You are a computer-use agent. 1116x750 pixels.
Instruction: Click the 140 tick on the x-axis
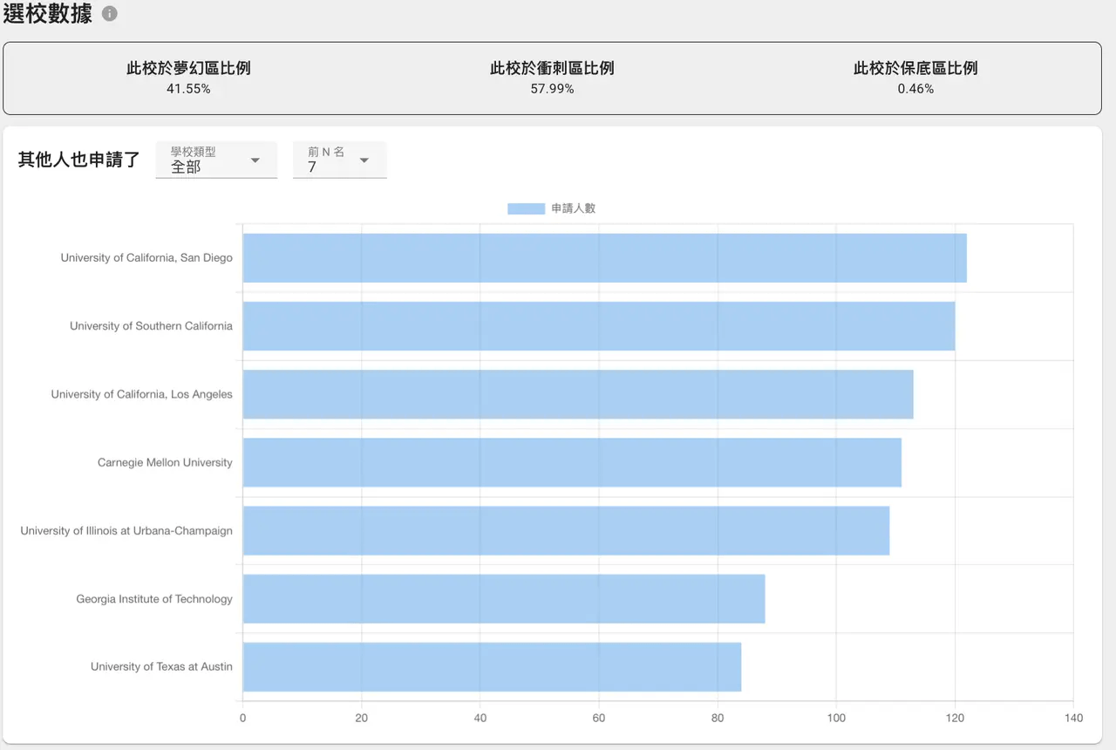click(1073, 719)
